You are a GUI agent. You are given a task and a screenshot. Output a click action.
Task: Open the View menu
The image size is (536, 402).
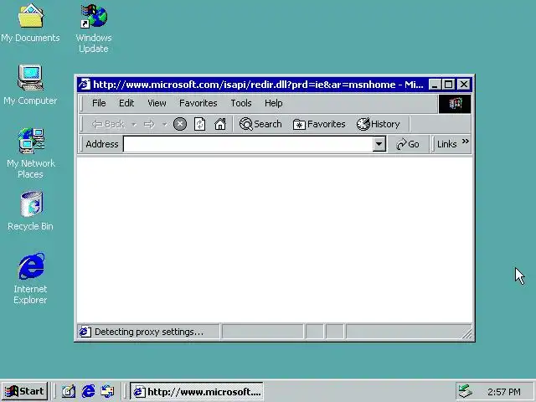(x=157, y=103)
